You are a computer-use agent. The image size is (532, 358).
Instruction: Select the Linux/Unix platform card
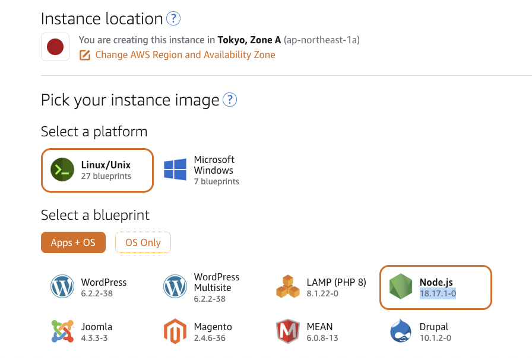[97, 170]
